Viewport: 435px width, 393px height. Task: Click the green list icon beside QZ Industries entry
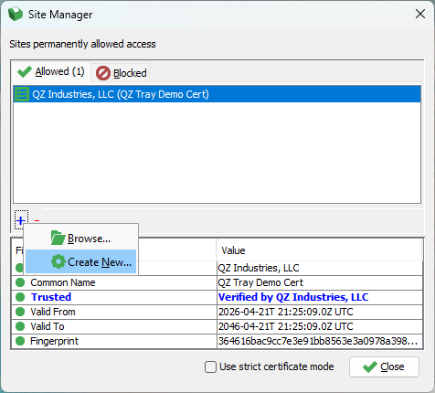point(22,94)
